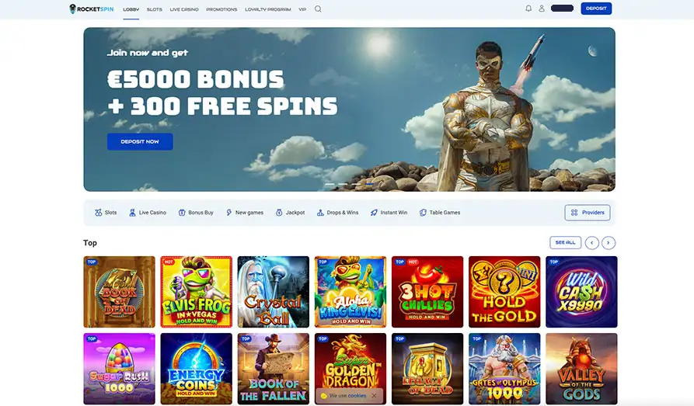The width and height of the screenshot is (694, 406).
Task: Choose the Bonus Buy category
Action: pyautogui.click(x=196, y=213)
